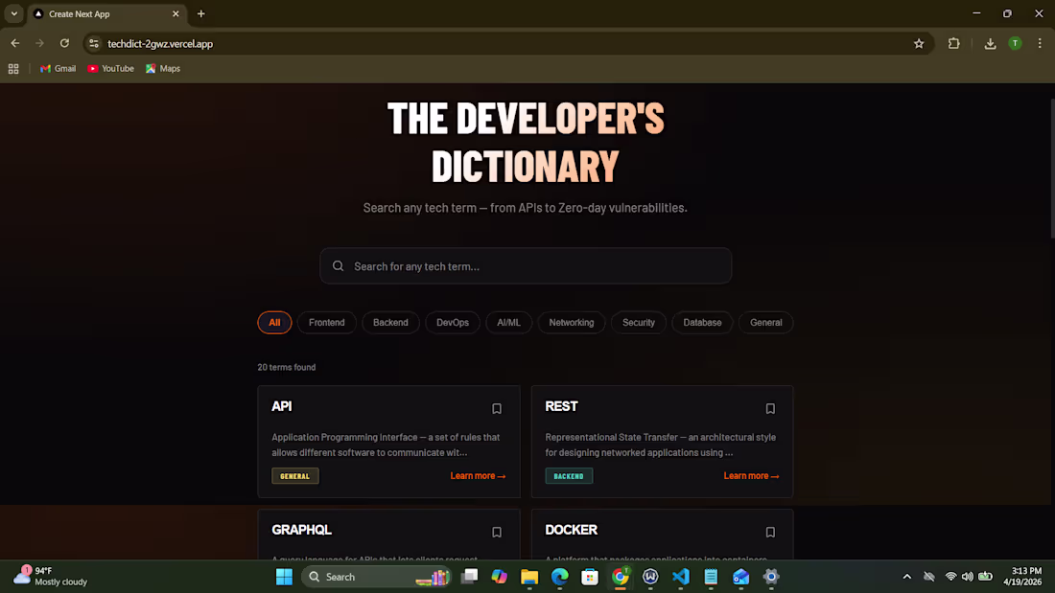The width and height of the screenshot is (1055, 593).
Task: Click Learn more on the REST card
Action: pos(751,475)
